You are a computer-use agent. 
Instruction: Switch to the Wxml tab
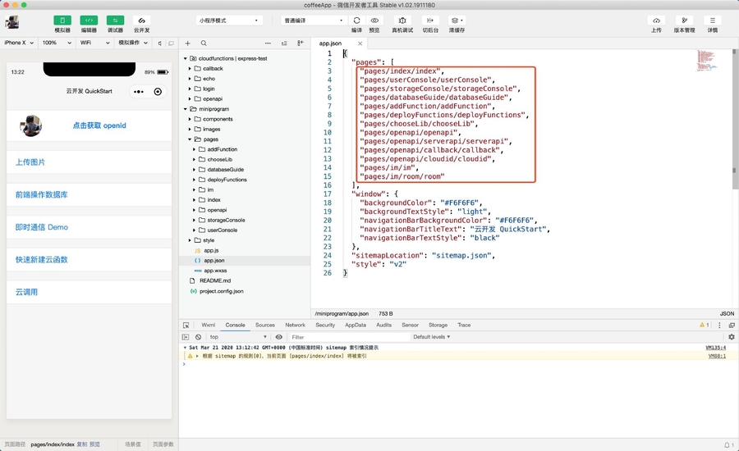coord(209,325)
